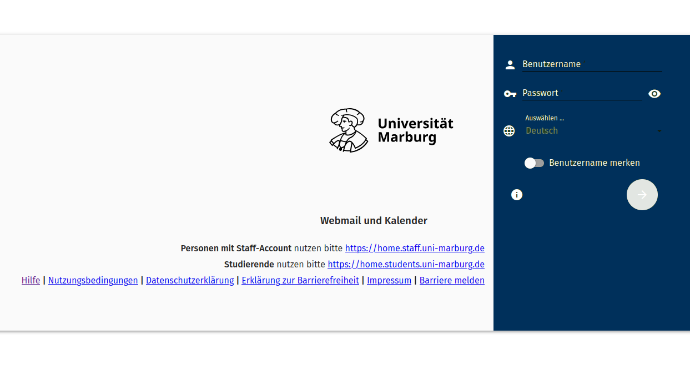Click the user profile icon beside Benutzername
The image size is (690, 375).
(510, 65)
